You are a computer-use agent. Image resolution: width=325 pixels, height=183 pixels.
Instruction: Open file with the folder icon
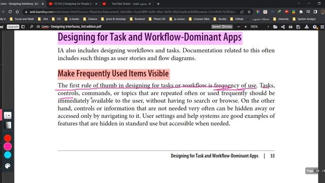coord(275,27)
